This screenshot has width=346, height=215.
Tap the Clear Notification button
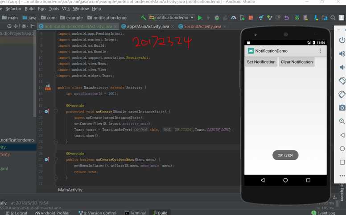coord(297,62)
